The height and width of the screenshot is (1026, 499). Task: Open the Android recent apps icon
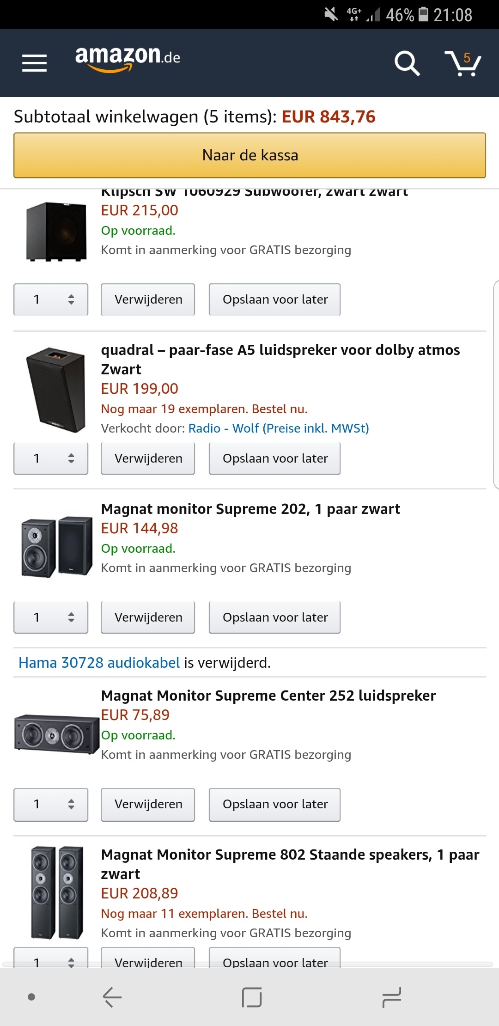click(392, 997)
